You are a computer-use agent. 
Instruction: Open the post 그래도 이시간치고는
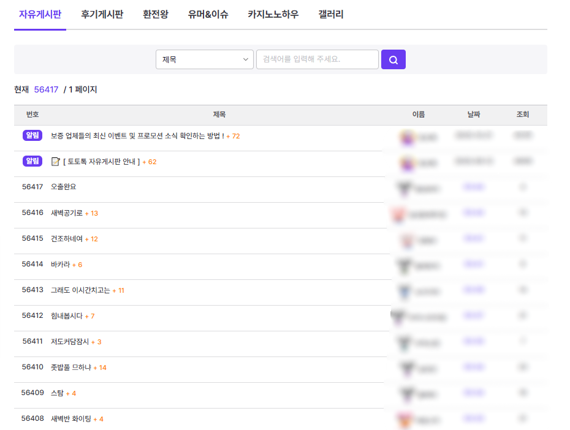[x=80, y=290]
